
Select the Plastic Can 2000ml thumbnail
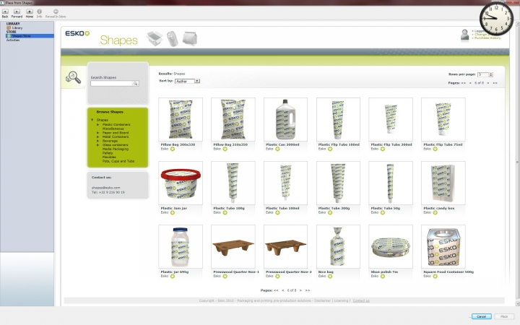[285, 118]
